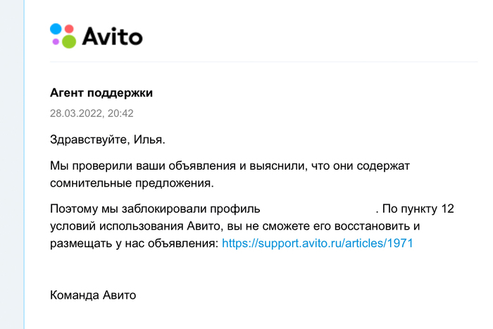Click the Avito wordmark text

(x=113, y=35)
